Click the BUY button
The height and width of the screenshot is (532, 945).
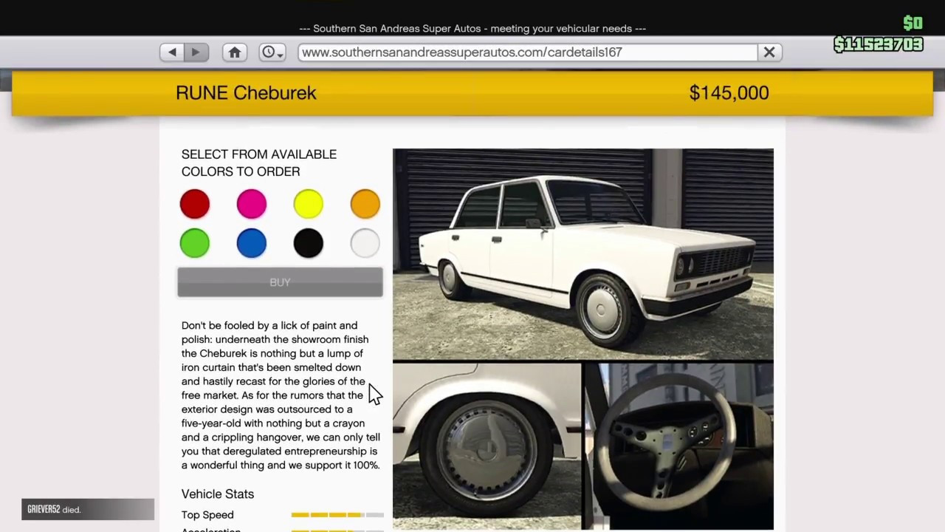tap(280, 282)
